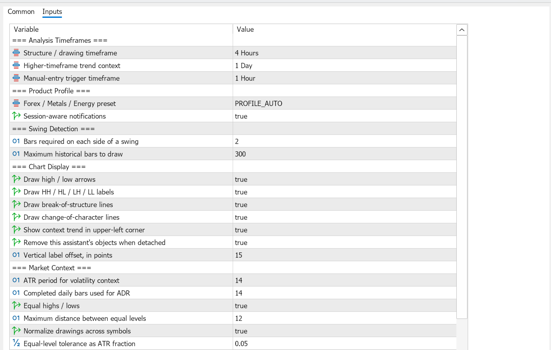
Task: Open the 4 Hours timeframe dropdown value
Action: 344,53
